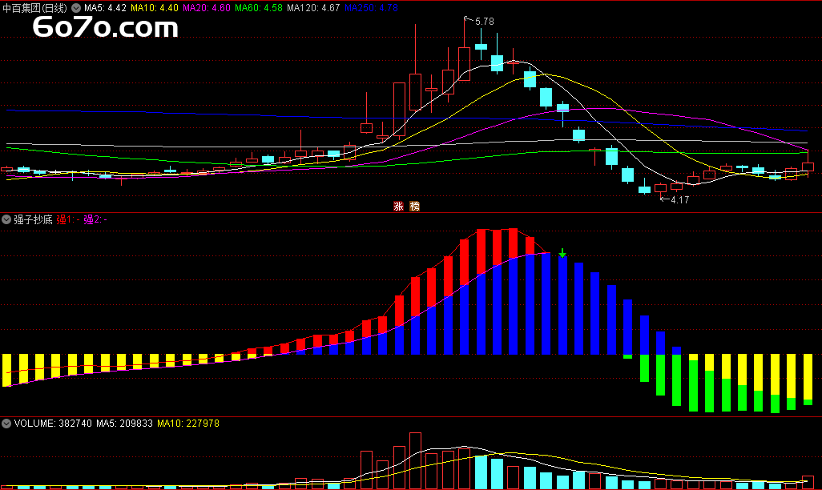Click the 榜 marker icon below chart
The width and height of the screenshot is (822, 490).
415,207
